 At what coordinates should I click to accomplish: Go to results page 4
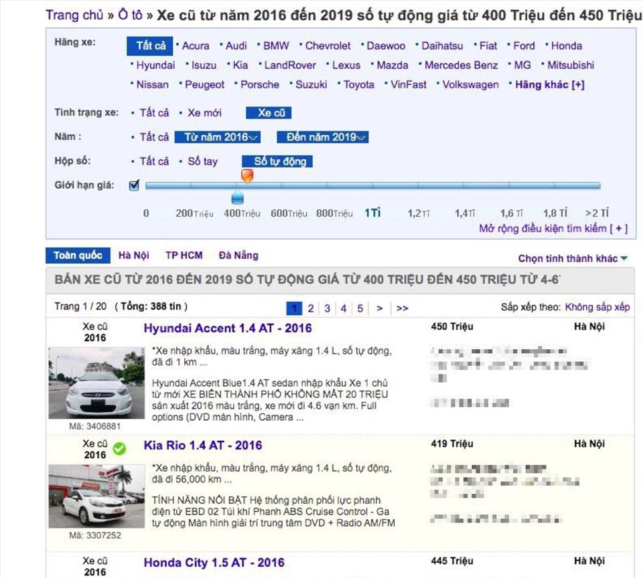[x=344, y=308]
